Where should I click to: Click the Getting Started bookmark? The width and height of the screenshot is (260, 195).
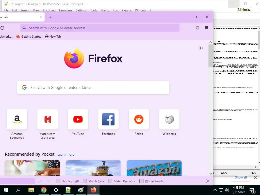(29, 37)
